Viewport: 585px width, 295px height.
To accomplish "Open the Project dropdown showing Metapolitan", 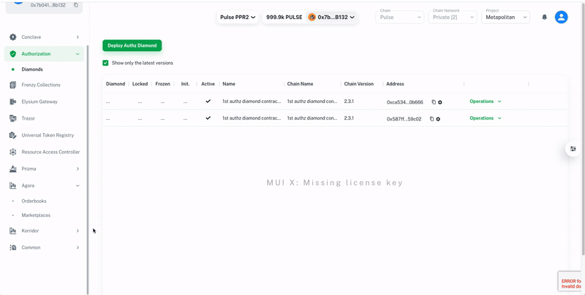I will pos(505,17).
